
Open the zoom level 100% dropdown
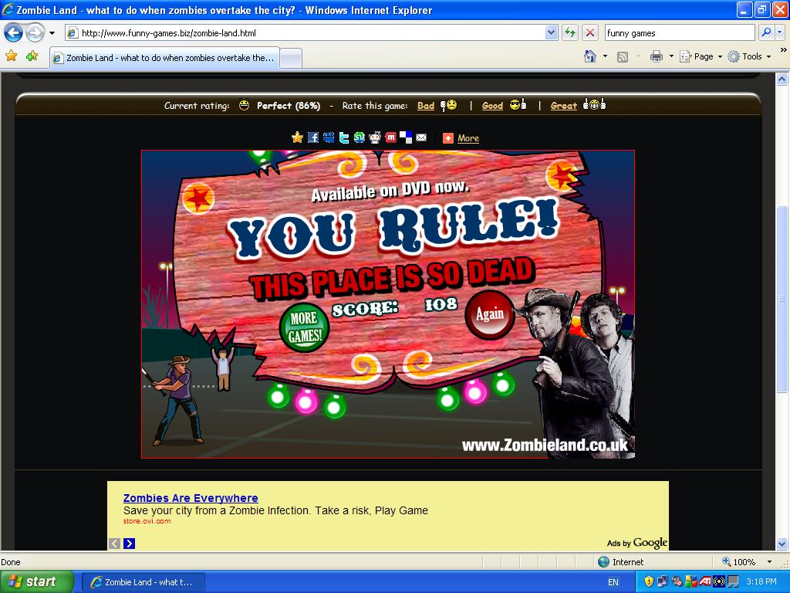pyautogui.click(x=769, y=562)
